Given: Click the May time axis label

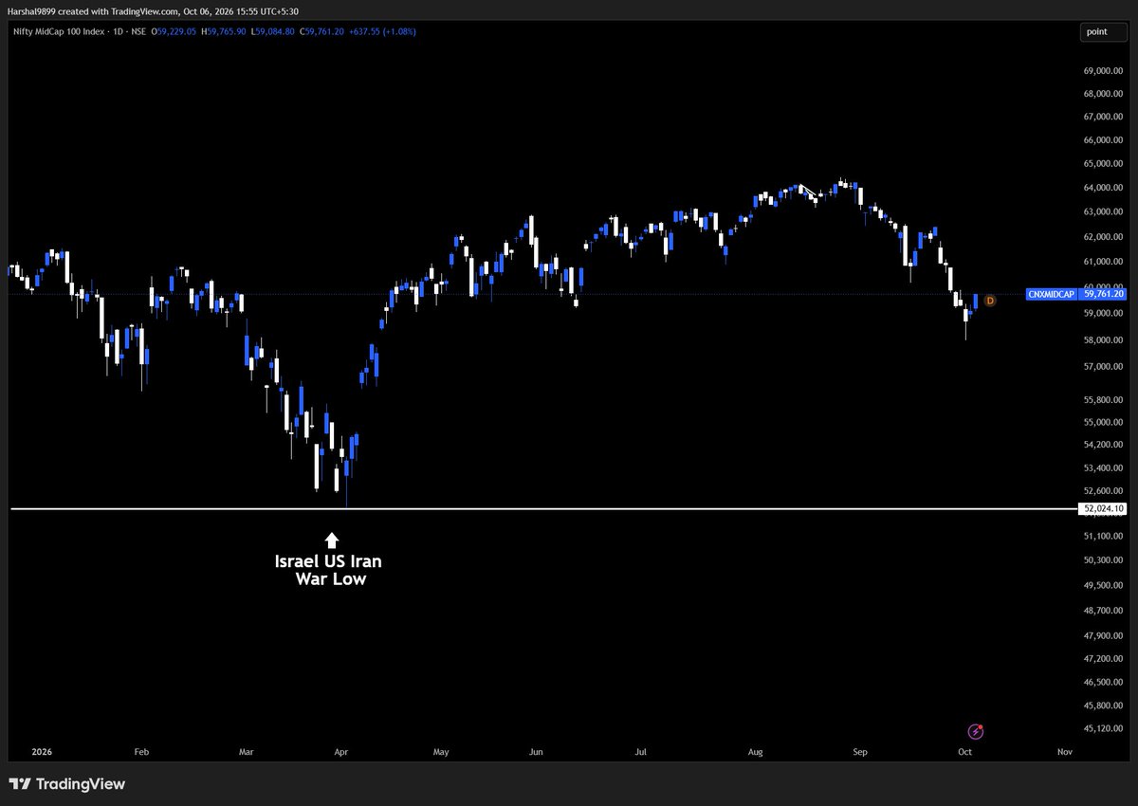Looking at the screenshot, I should point(441,752).
